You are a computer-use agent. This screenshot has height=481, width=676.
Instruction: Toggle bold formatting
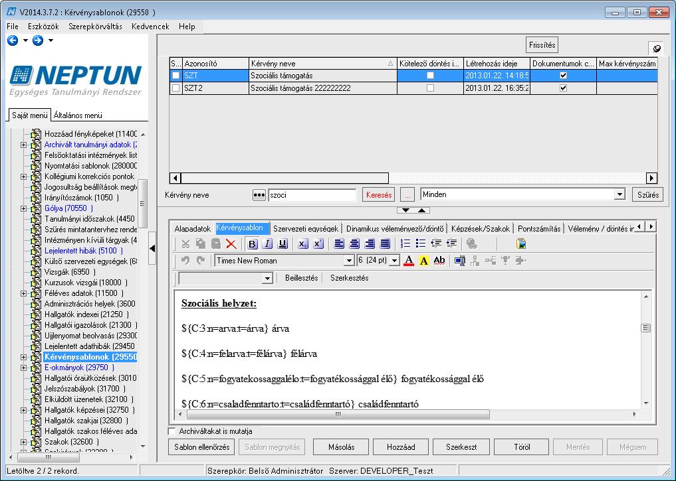(252, 244)
